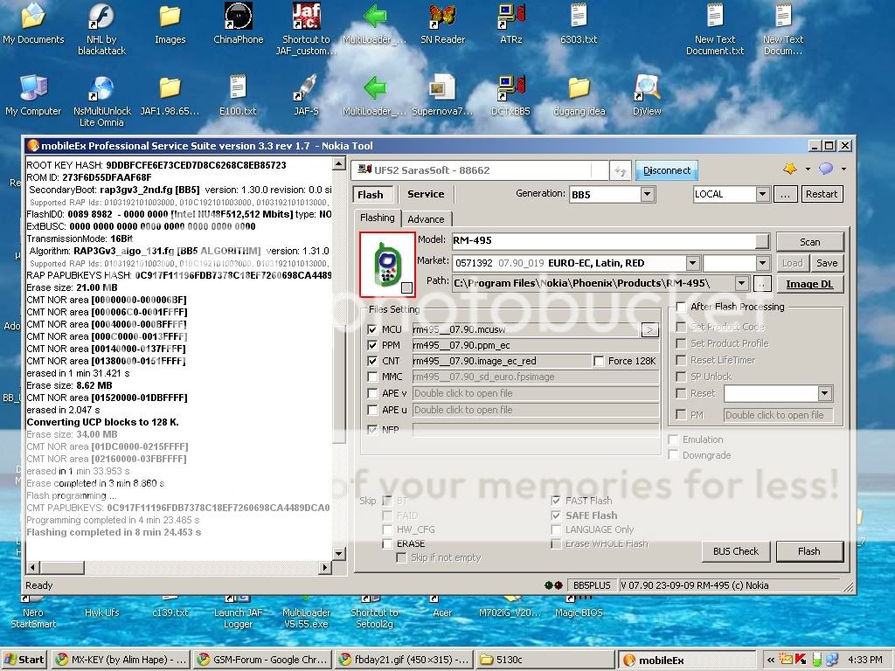The width and height of the screenshot is (895, 671).
Task: Enable the MMC file checkbox
Action: pos(372,377)
